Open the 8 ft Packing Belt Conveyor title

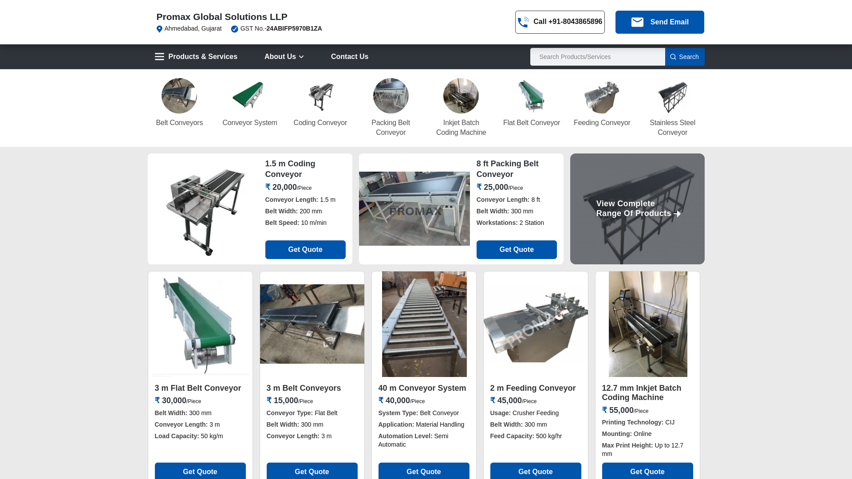tap(508, 169)
